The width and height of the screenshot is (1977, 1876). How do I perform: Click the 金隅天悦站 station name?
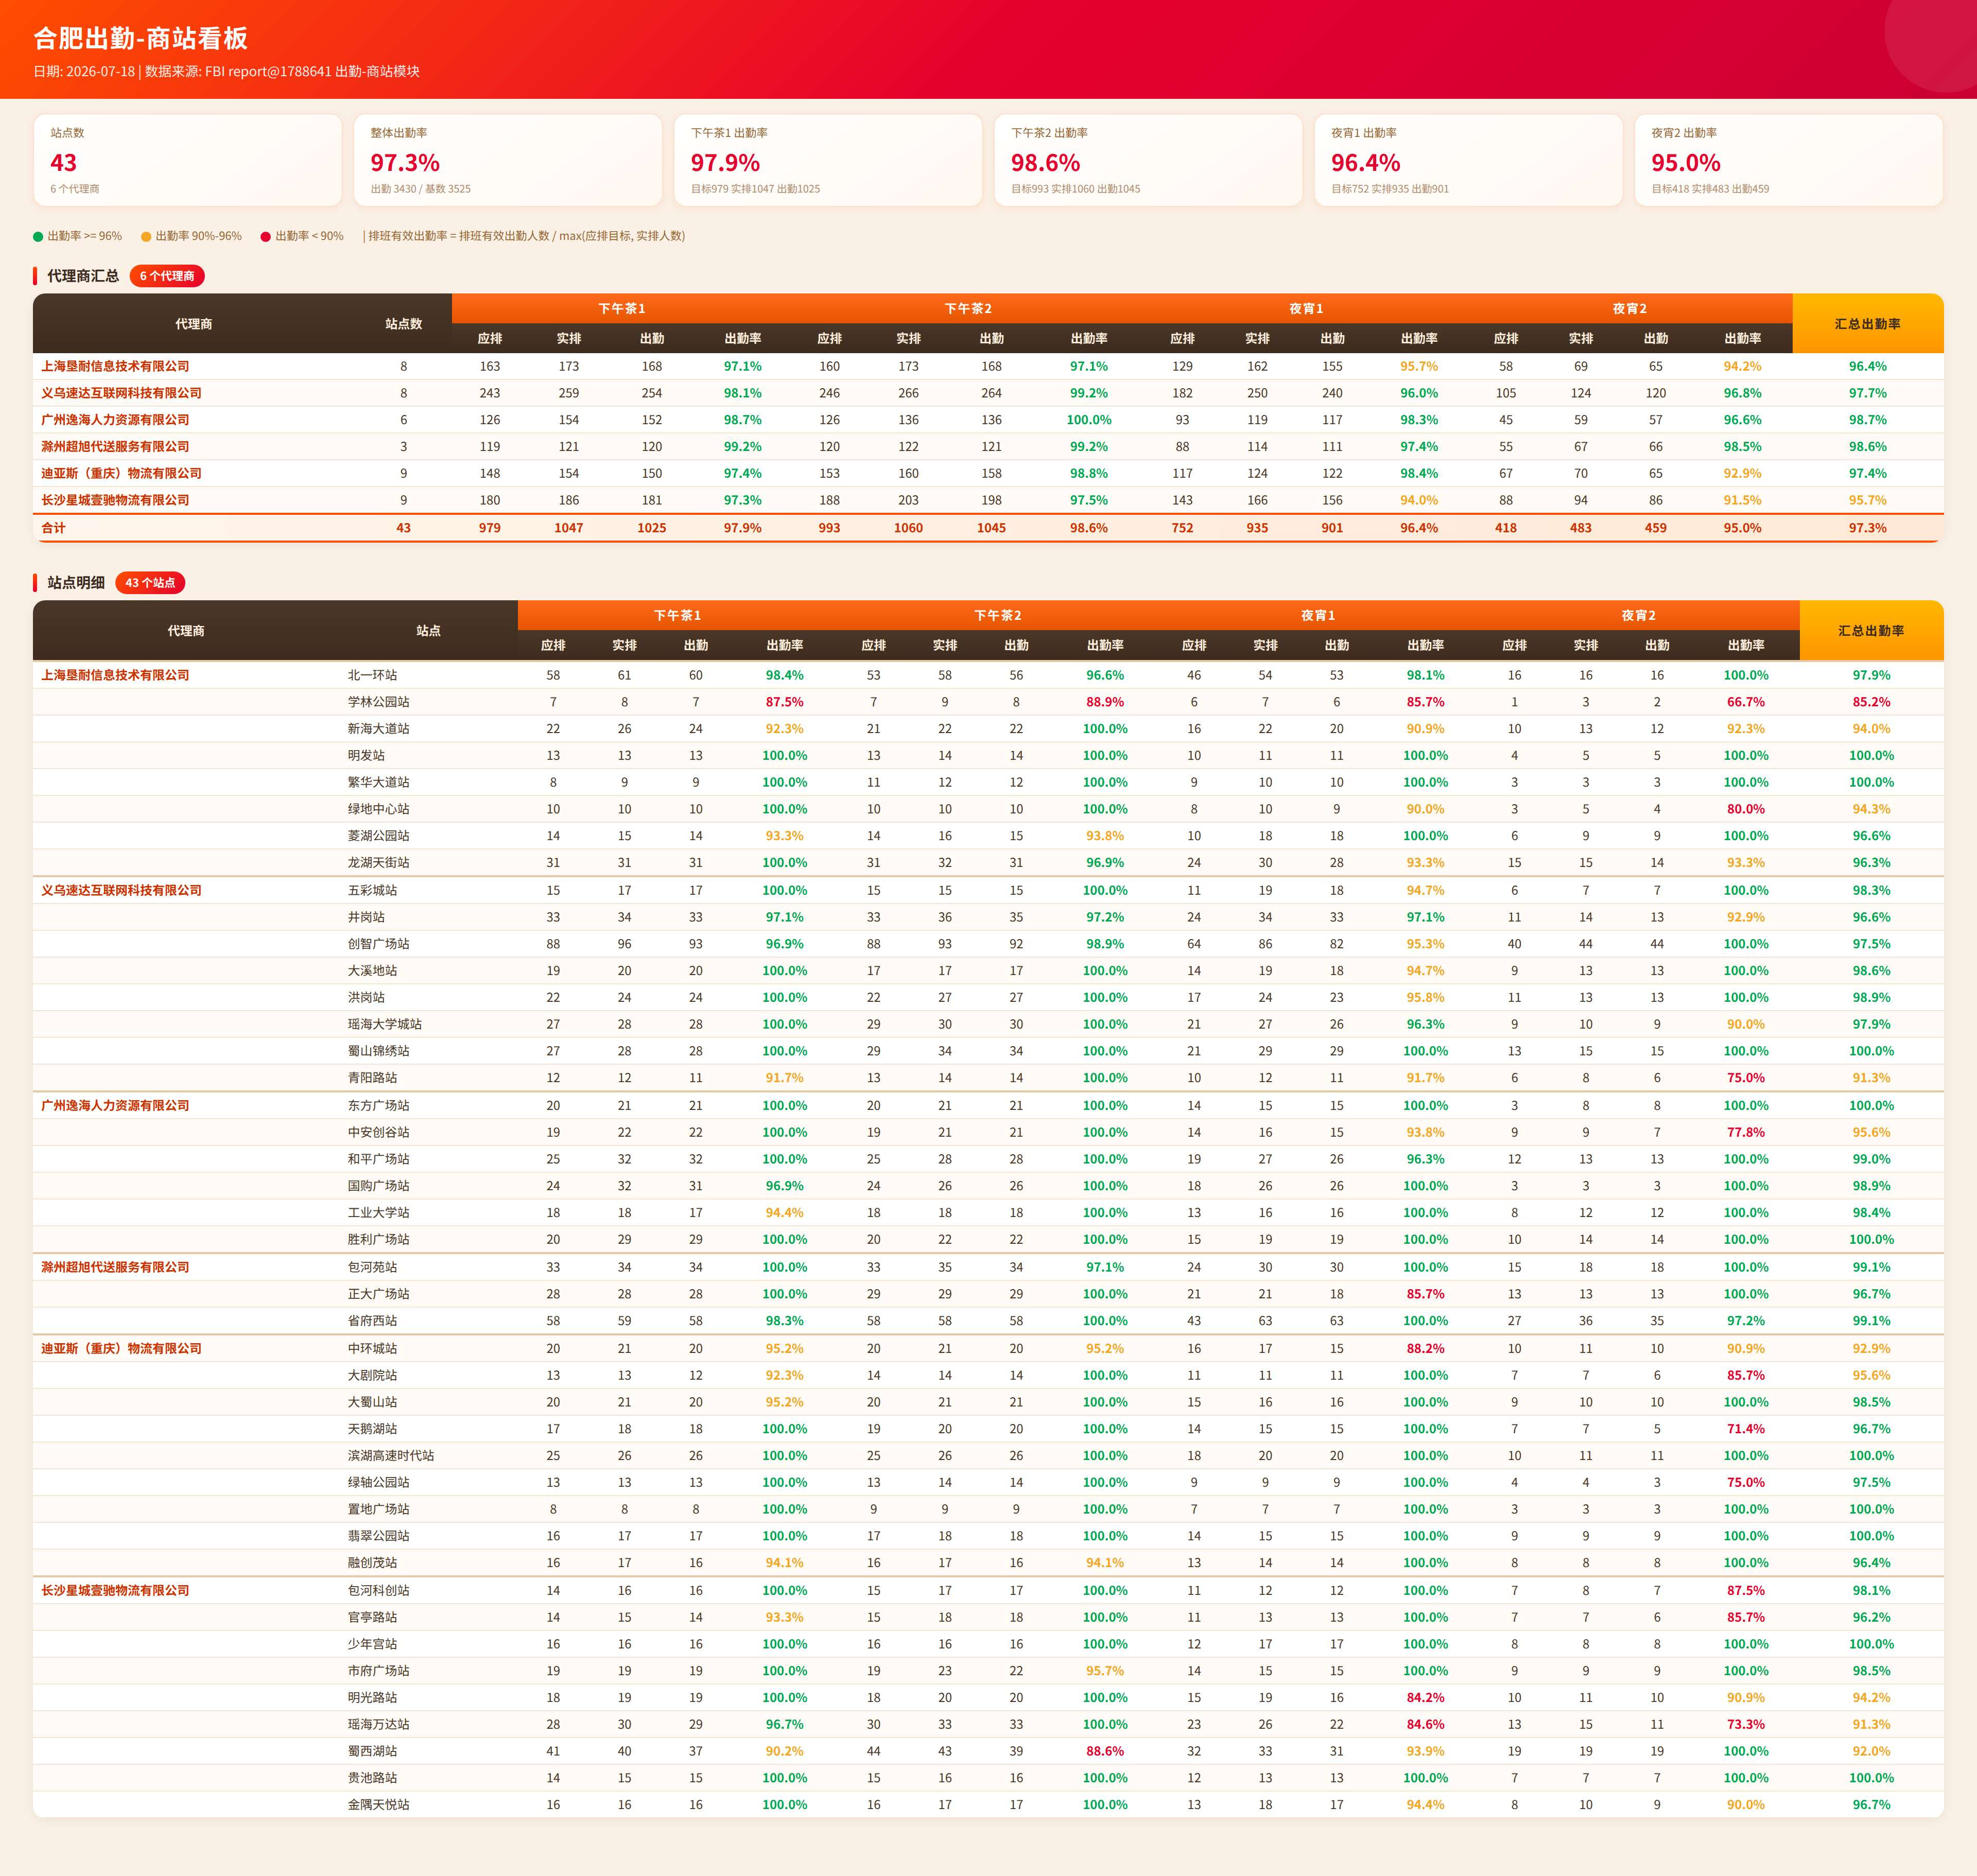pos(378,1806)
